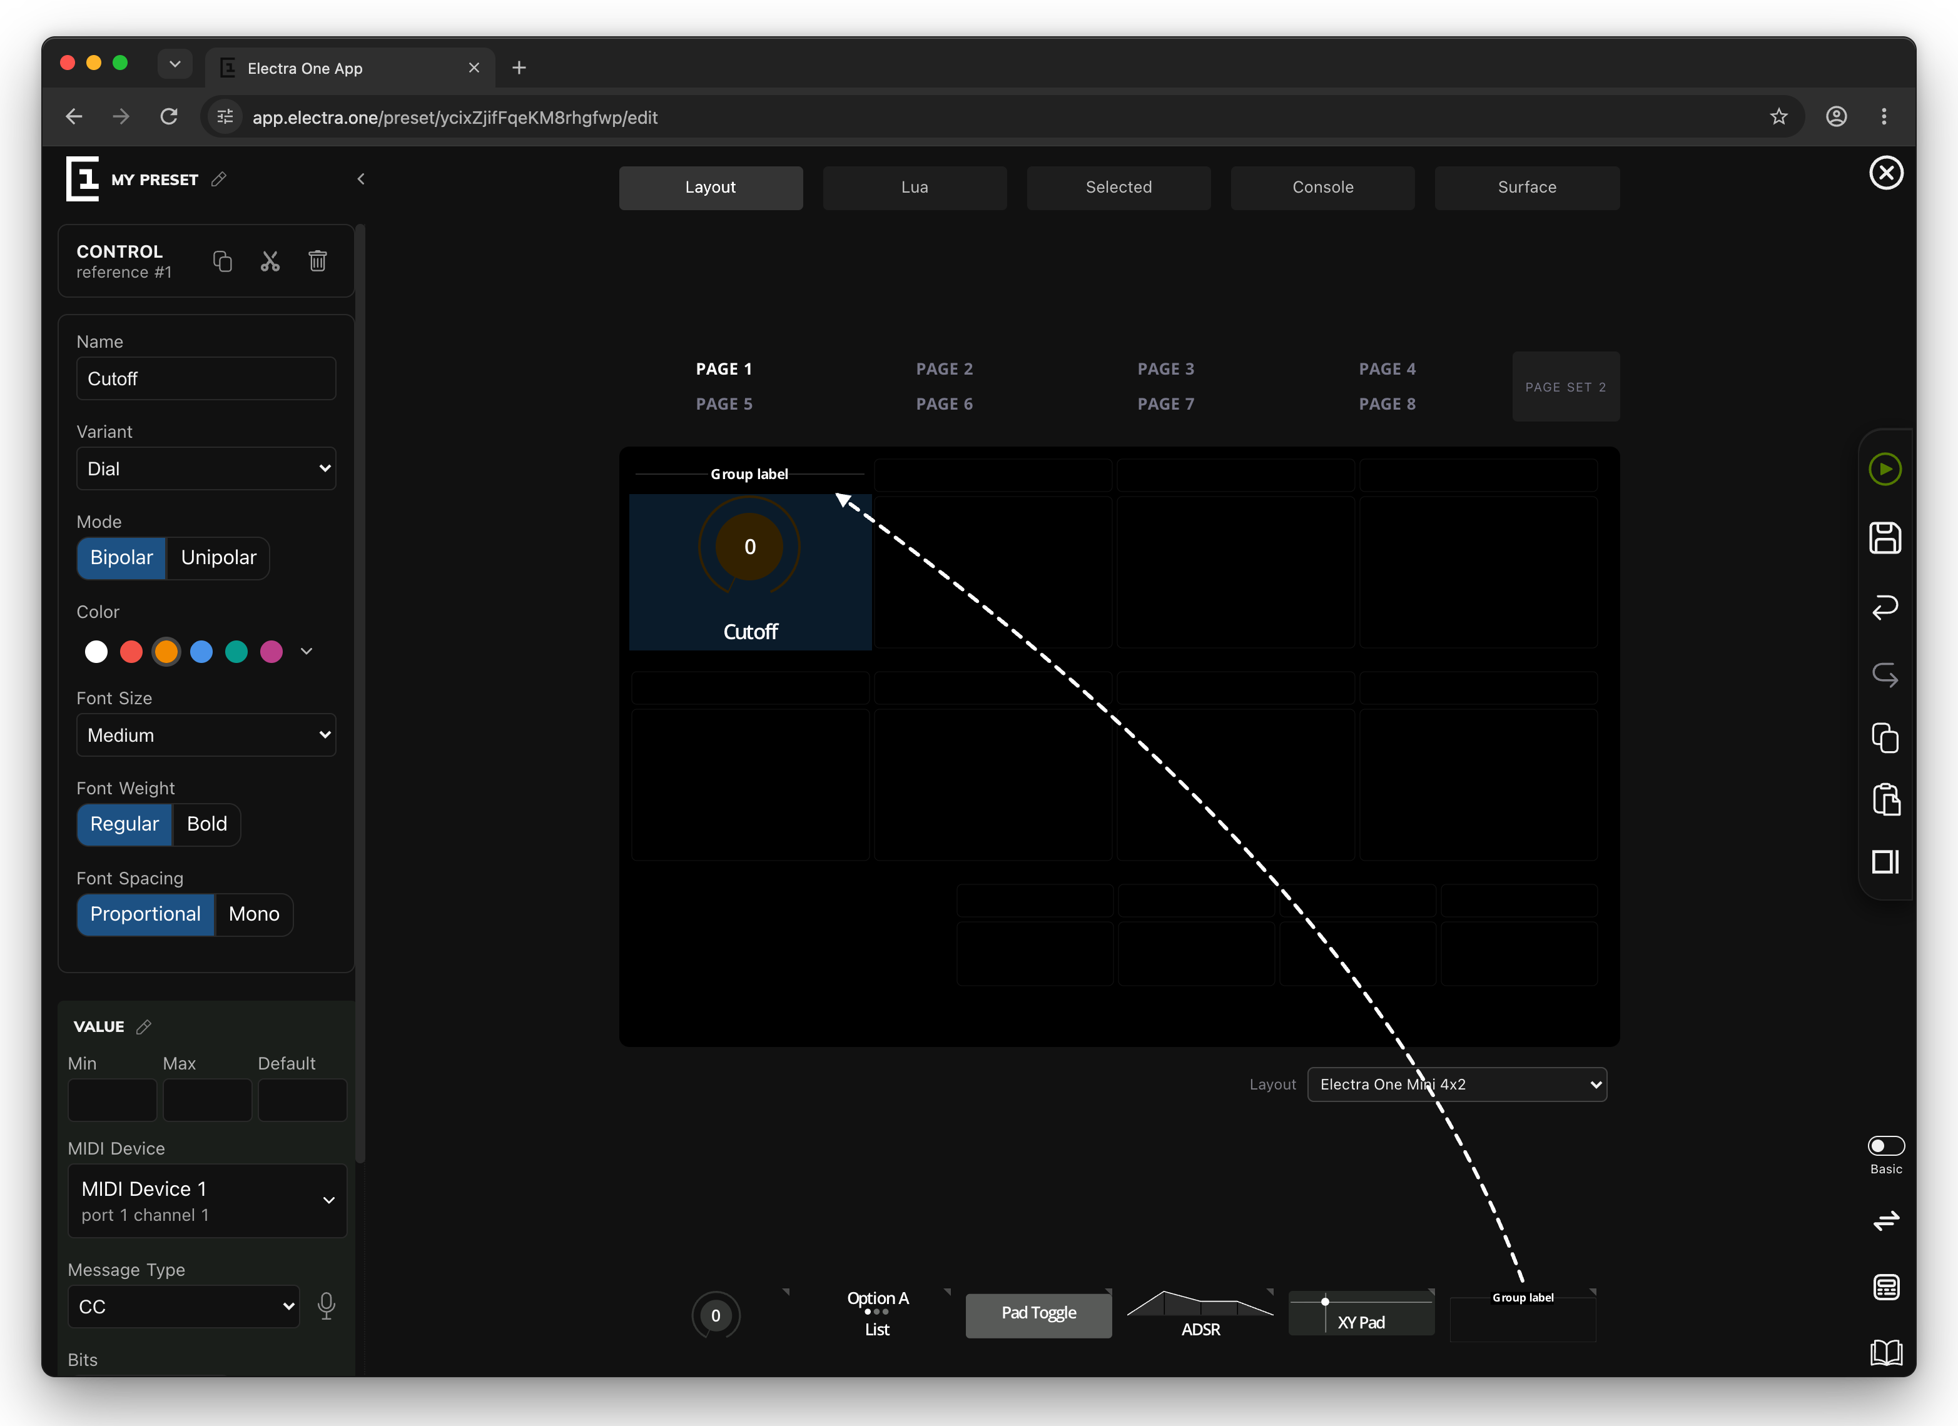Copy the selected control in panel header
The image size is (1958, 1426).
(x=223, y=261)
